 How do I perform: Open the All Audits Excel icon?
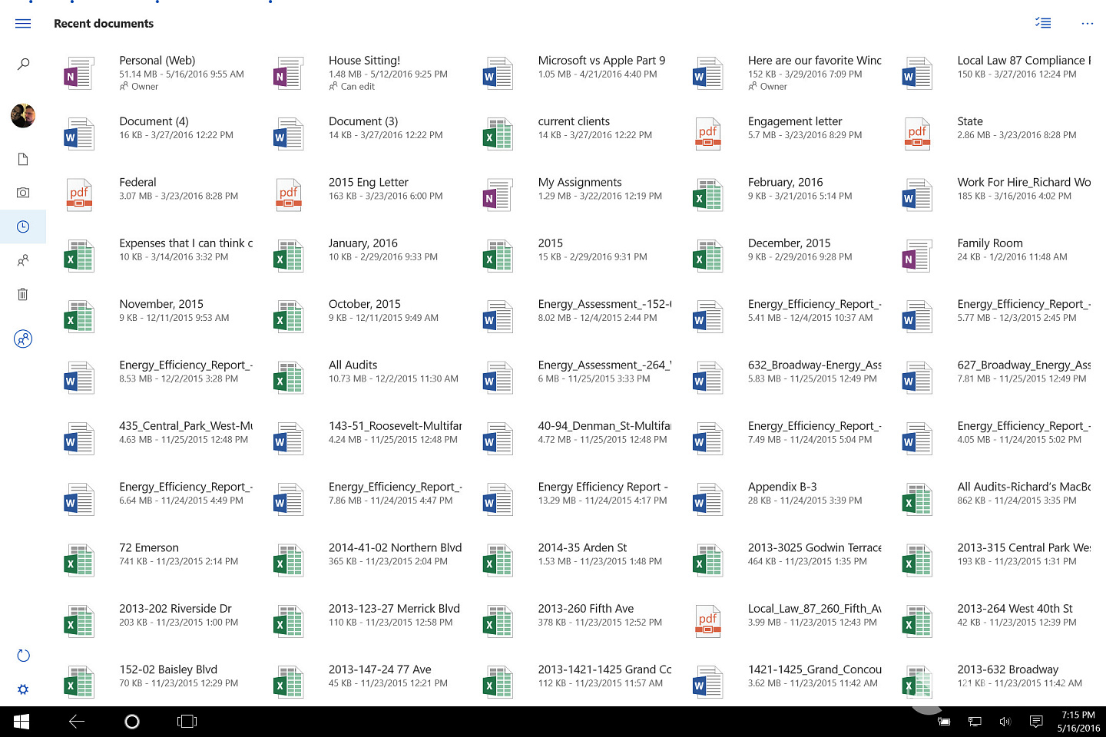click(x=288, y=378)
